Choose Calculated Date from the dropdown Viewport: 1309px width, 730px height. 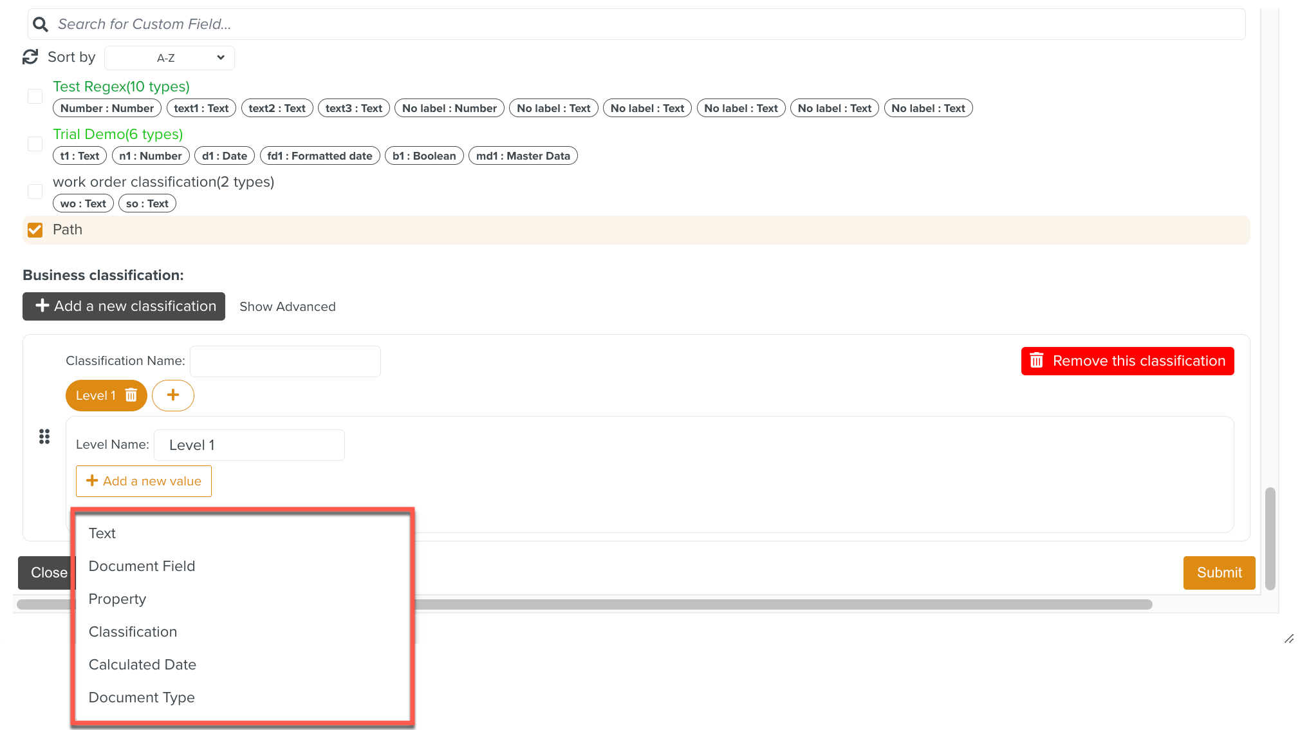pyautogui.click(x=142, y=664)
